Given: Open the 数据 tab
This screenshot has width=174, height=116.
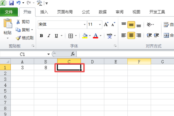Looking at the screenshot, I should pos(103,12).
